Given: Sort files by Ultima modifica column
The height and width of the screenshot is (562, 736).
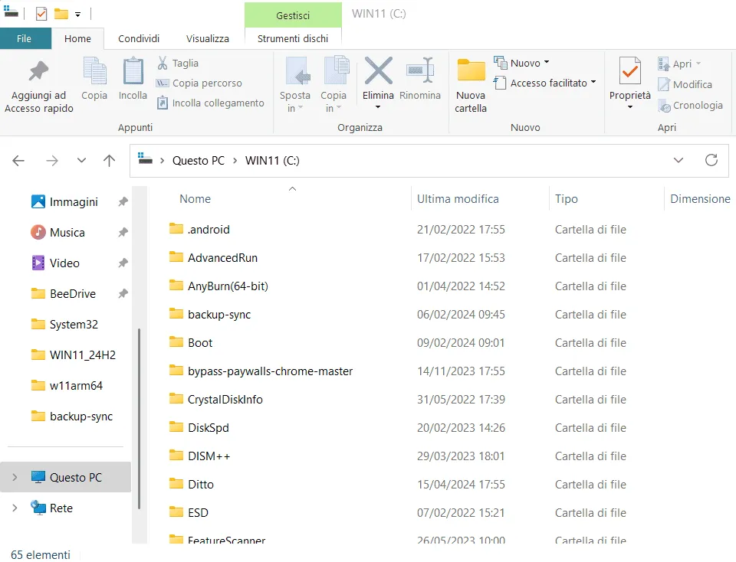Looking at the screenshot, I should 456,198.
